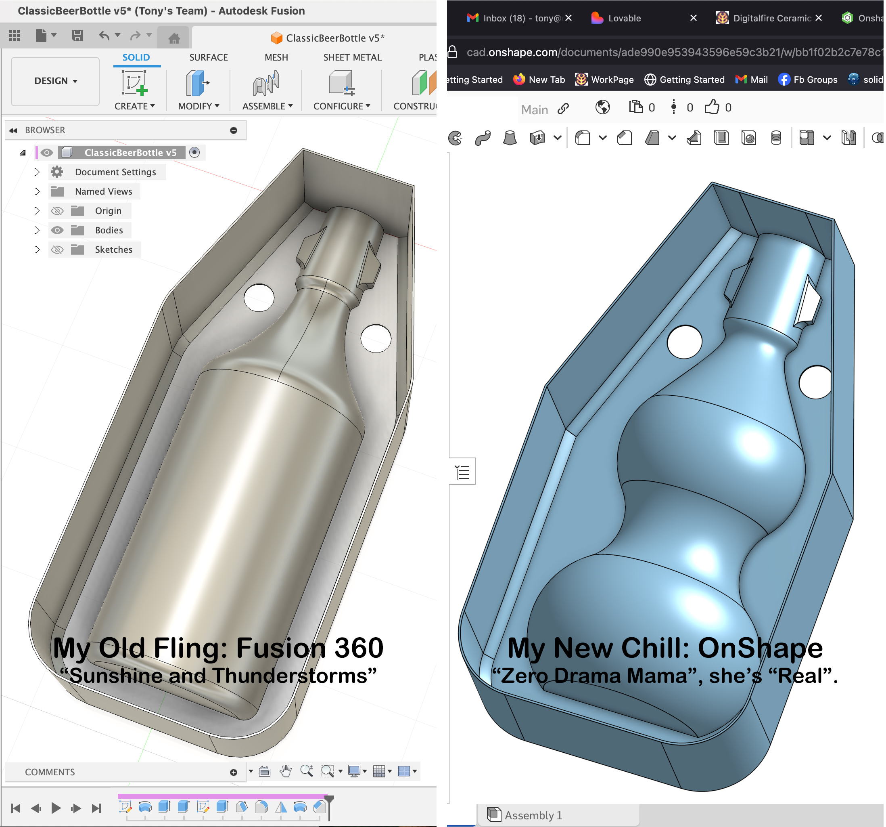Show the hidden Sketches folder
This screenshot has height=827, width=886.
57,250
